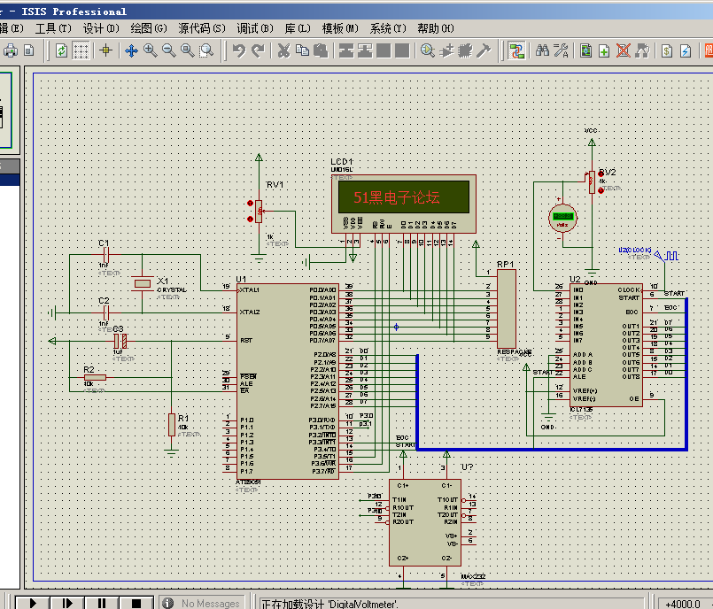Open the No Messages log button

pos(201,603)
